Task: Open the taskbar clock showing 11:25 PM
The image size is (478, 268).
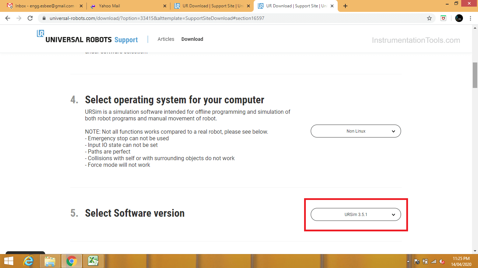Action: tap(461, 261)
